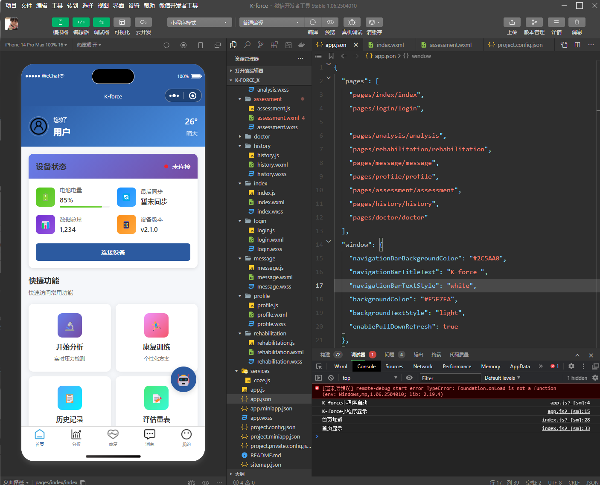The height and width of the screenshot is (485, 600).
Task: Click the console Filter input field
Action: [x=450, y=378]
